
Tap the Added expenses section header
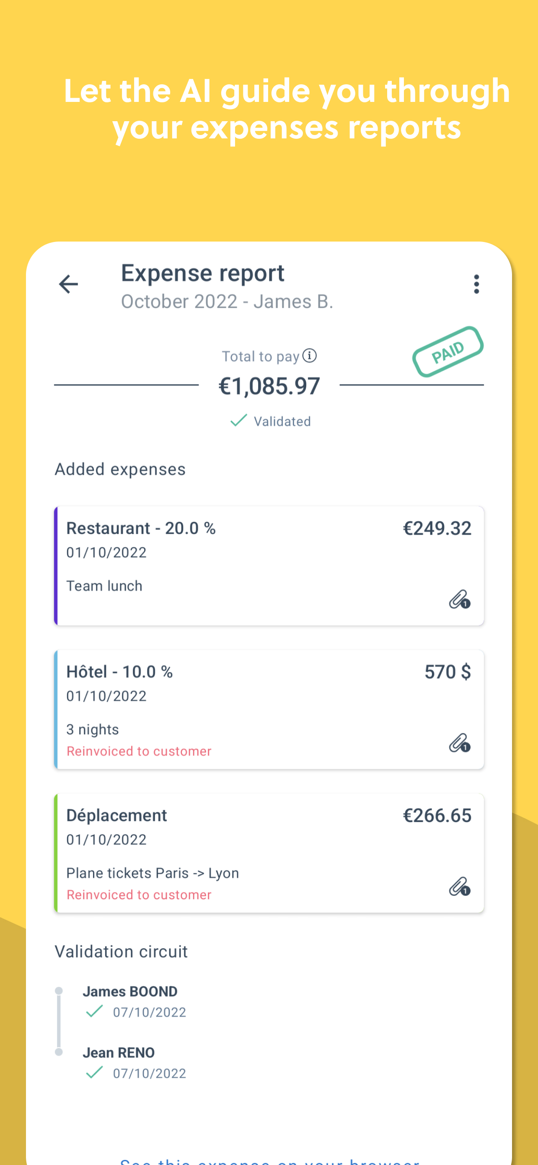pyautogui.click(x=120, y=469)
